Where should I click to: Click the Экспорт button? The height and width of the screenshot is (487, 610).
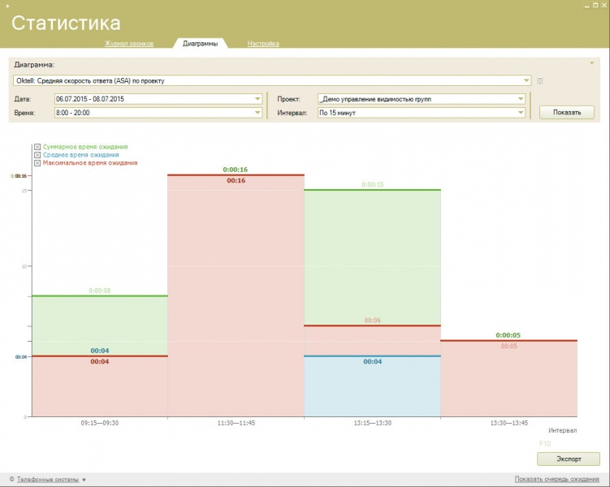tap(569, 459)
